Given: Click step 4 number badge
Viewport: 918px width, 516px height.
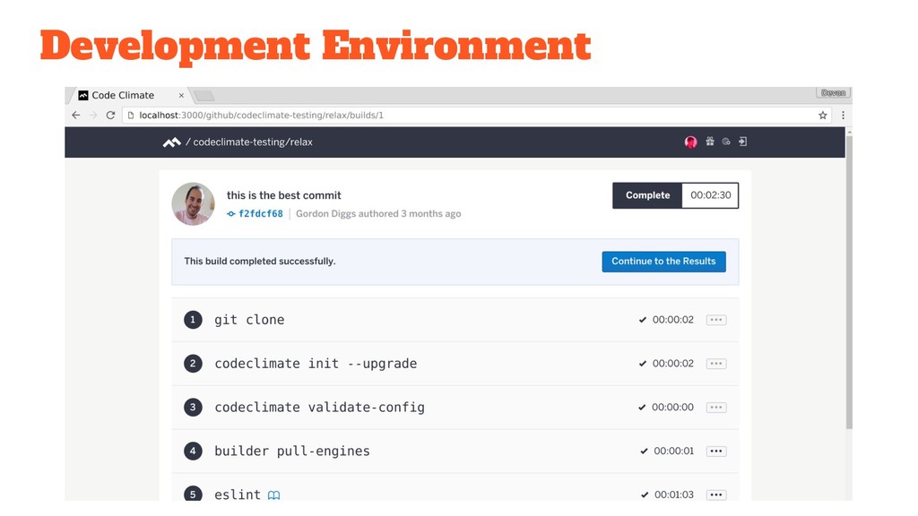Looking at the screenshot, I should [x=193, y=451].
